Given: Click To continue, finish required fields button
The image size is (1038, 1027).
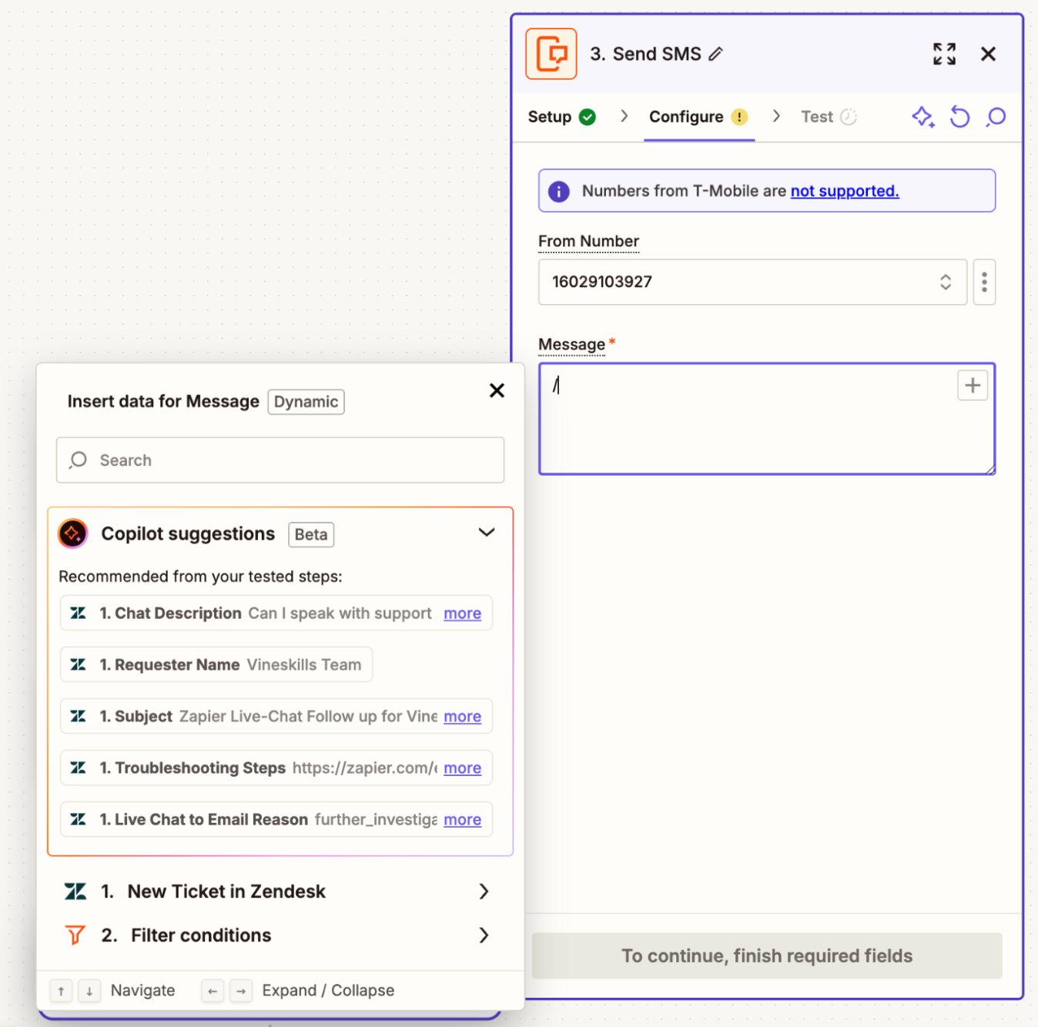Looking at the screenshot, I should coord(767,956).
